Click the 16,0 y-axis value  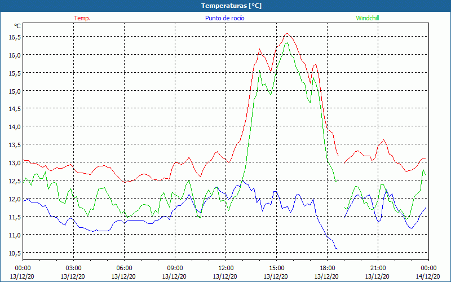pos(15,55)
